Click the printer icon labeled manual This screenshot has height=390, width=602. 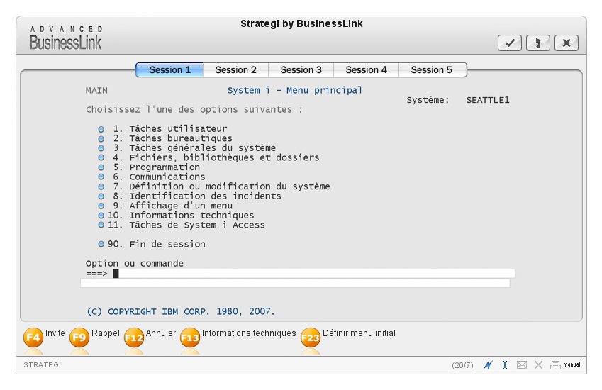(x=556, y=365)
